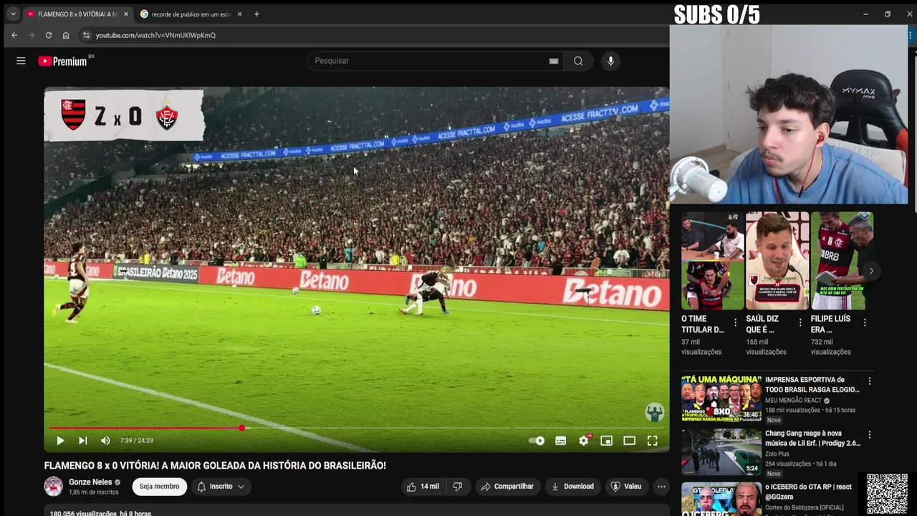Open video settings gear

tap(584, 441)
